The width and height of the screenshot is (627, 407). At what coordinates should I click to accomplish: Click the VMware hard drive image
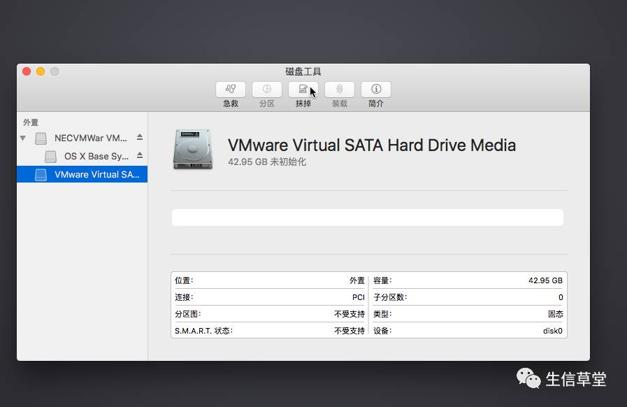(193, 149)
